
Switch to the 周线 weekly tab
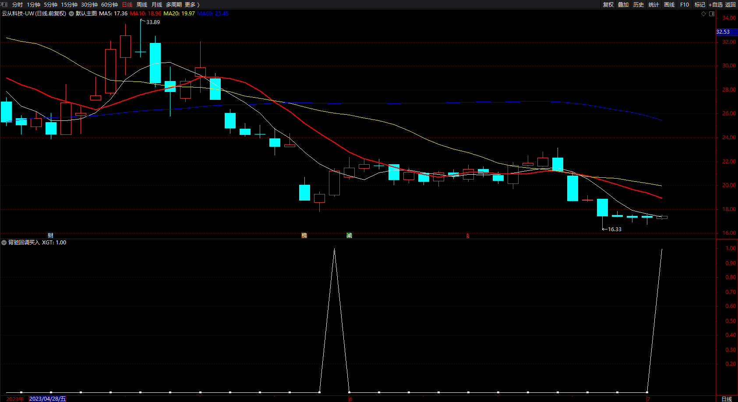142,4
